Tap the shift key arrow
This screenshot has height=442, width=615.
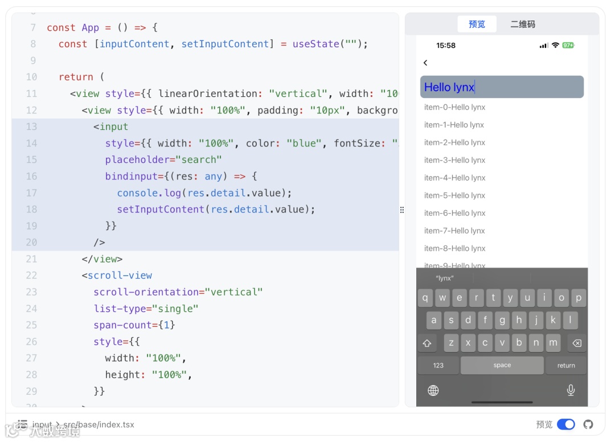click(427, 343)
